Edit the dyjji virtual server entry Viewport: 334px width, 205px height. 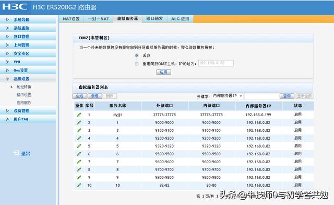click(79, 115)
